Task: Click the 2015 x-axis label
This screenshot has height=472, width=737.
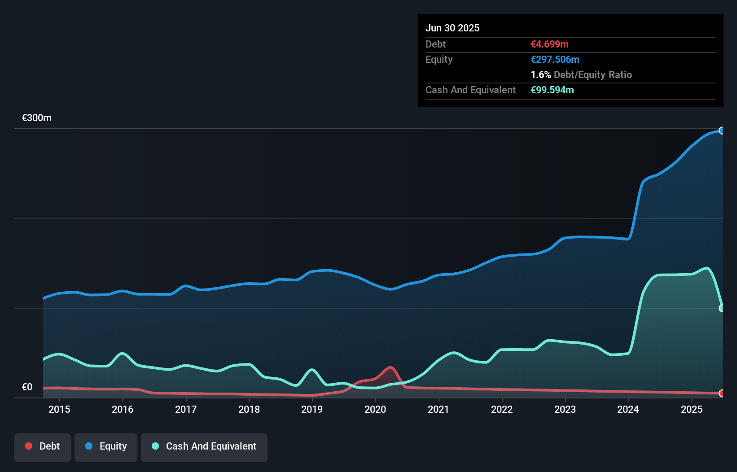Action: pyautogui.click(x=59, y=409)
